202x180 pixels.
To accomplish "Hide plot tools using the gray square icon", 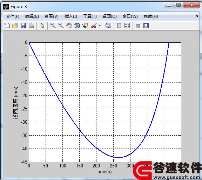I will [x=138, y=26].
